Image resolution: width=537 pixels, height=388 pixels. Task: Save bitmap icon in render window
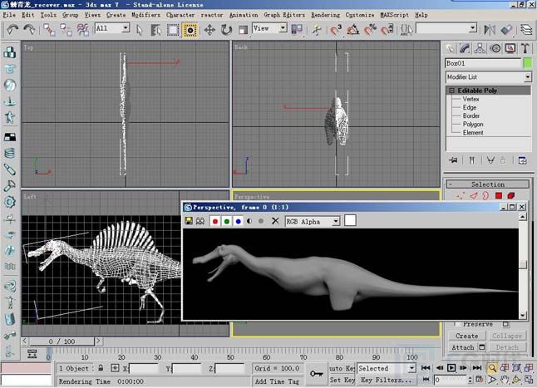click(x=189, y=221)
